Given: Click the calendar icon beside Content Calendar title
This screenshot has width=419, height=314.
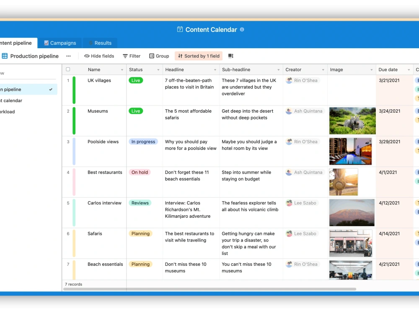Looking at the screenshot, I should point(180,29).
